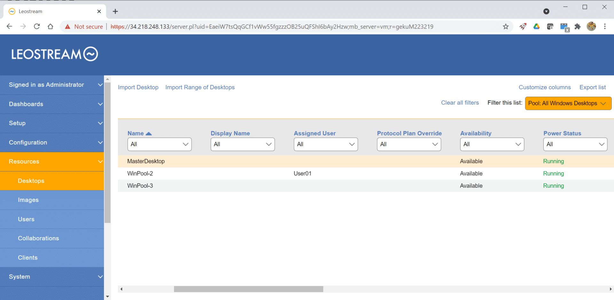
Task: Open a new browser tab
Action: 115,11
